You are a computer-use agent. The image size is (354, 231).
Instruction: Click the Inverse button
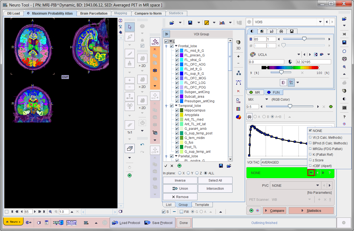click(x=180, y=181)
